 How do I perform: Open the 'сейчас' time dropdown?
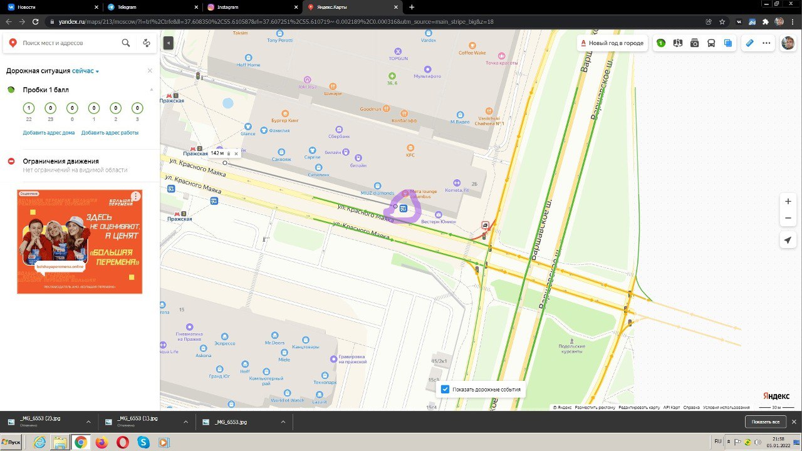click(86, 71)
